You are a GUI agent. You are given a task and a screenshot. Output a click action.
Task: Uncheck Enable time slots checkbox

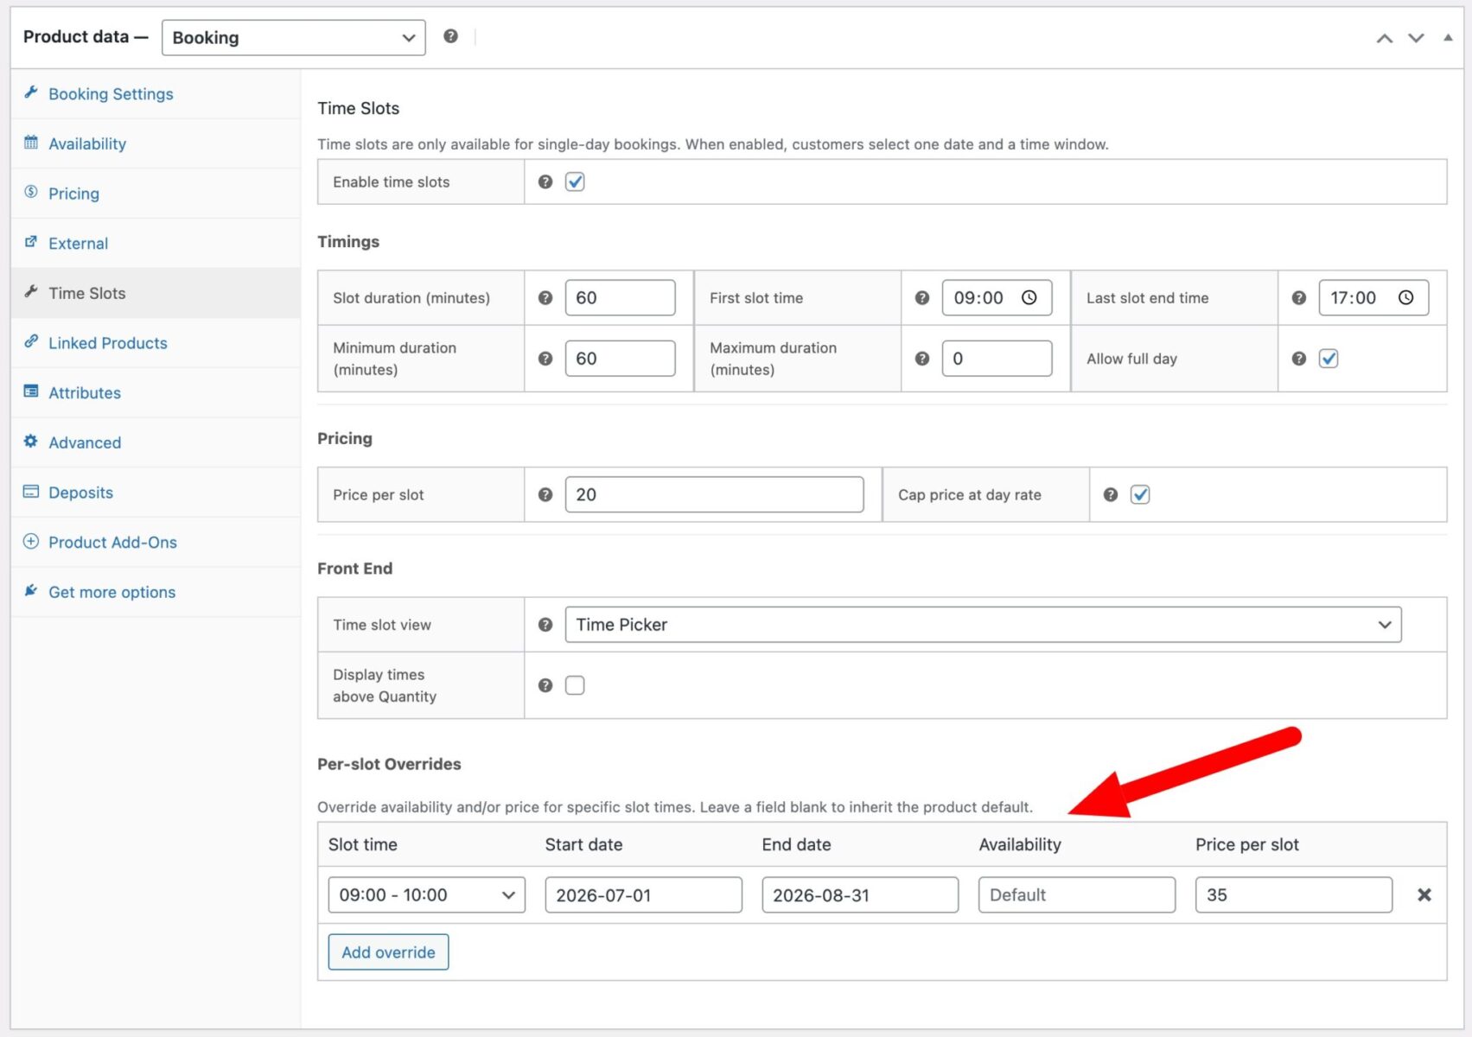(575, 182)
